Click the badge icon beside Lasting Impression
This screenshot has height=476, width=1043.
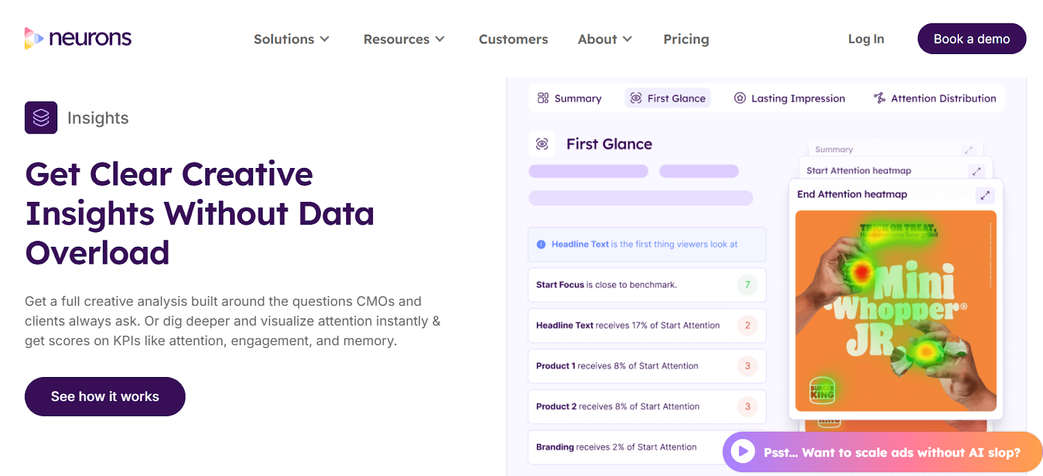coord(740,98)
